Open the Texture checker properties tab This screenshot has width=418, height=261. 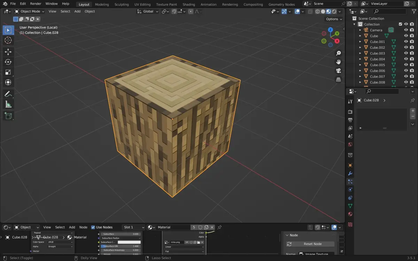click(x=350, y=224)
